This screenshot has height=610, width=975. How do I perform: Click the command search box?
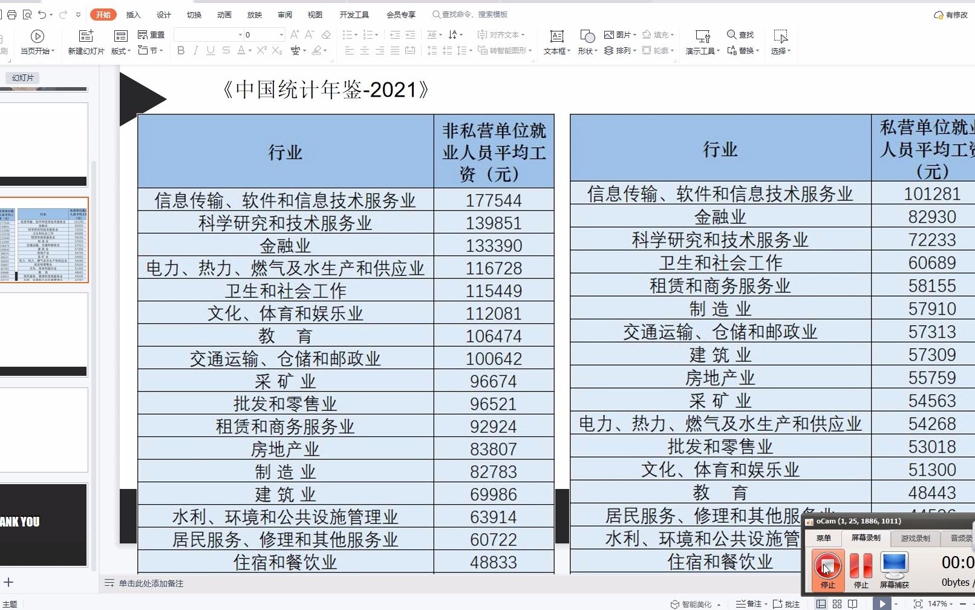coord(471,15)
